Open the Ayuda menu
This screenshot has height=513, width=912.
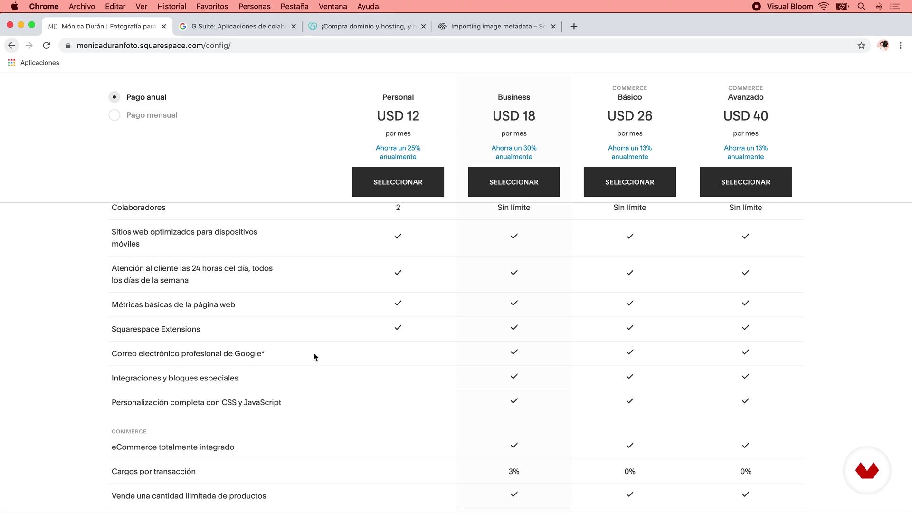coord(368,6)
